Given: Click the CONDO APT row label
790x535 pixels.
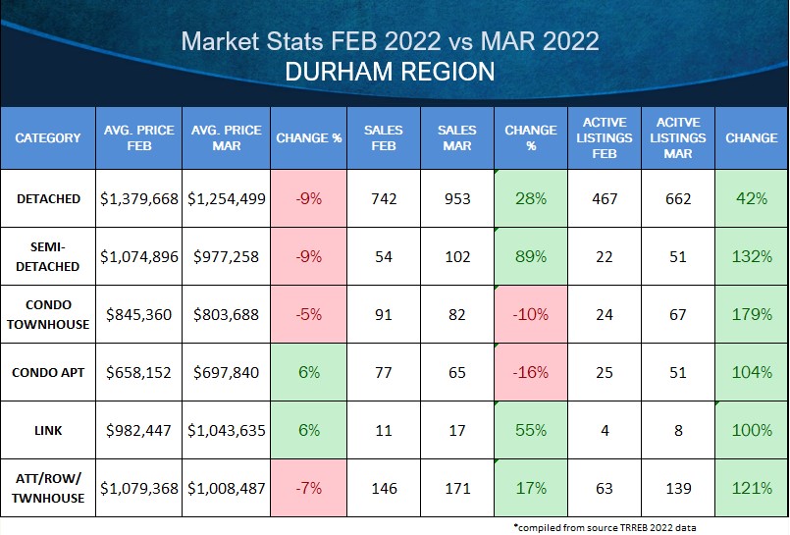Looking at the screenshot, I should click(48, 372).
